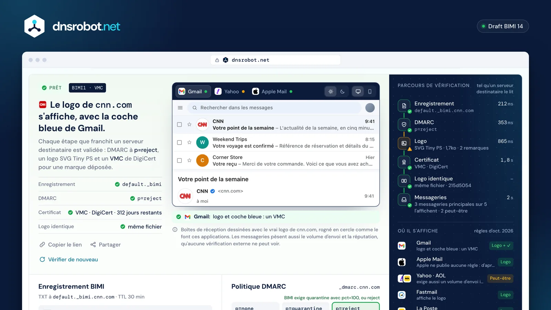Viewport: 551px width, 310px height.
Task: Click the CNN logo in opened message
Action: click(x=185, y=196)
